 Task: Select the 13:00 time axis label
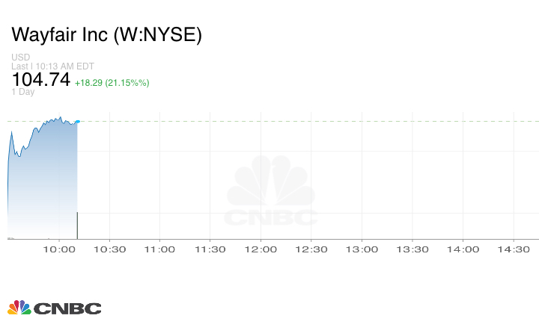point(362,249)
